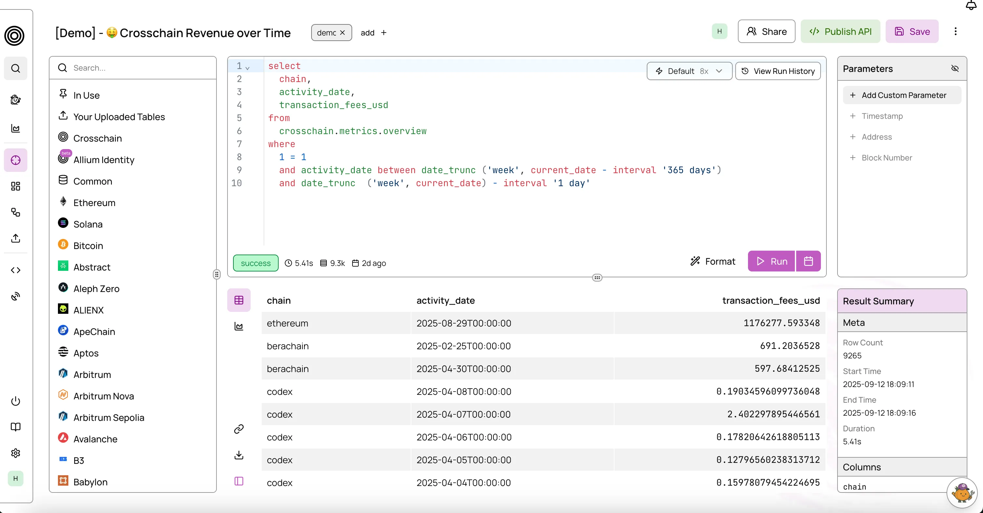Hide the Parameters panel with eye icon
Viewport: 983px width, 513px height.
click(955, 69)
